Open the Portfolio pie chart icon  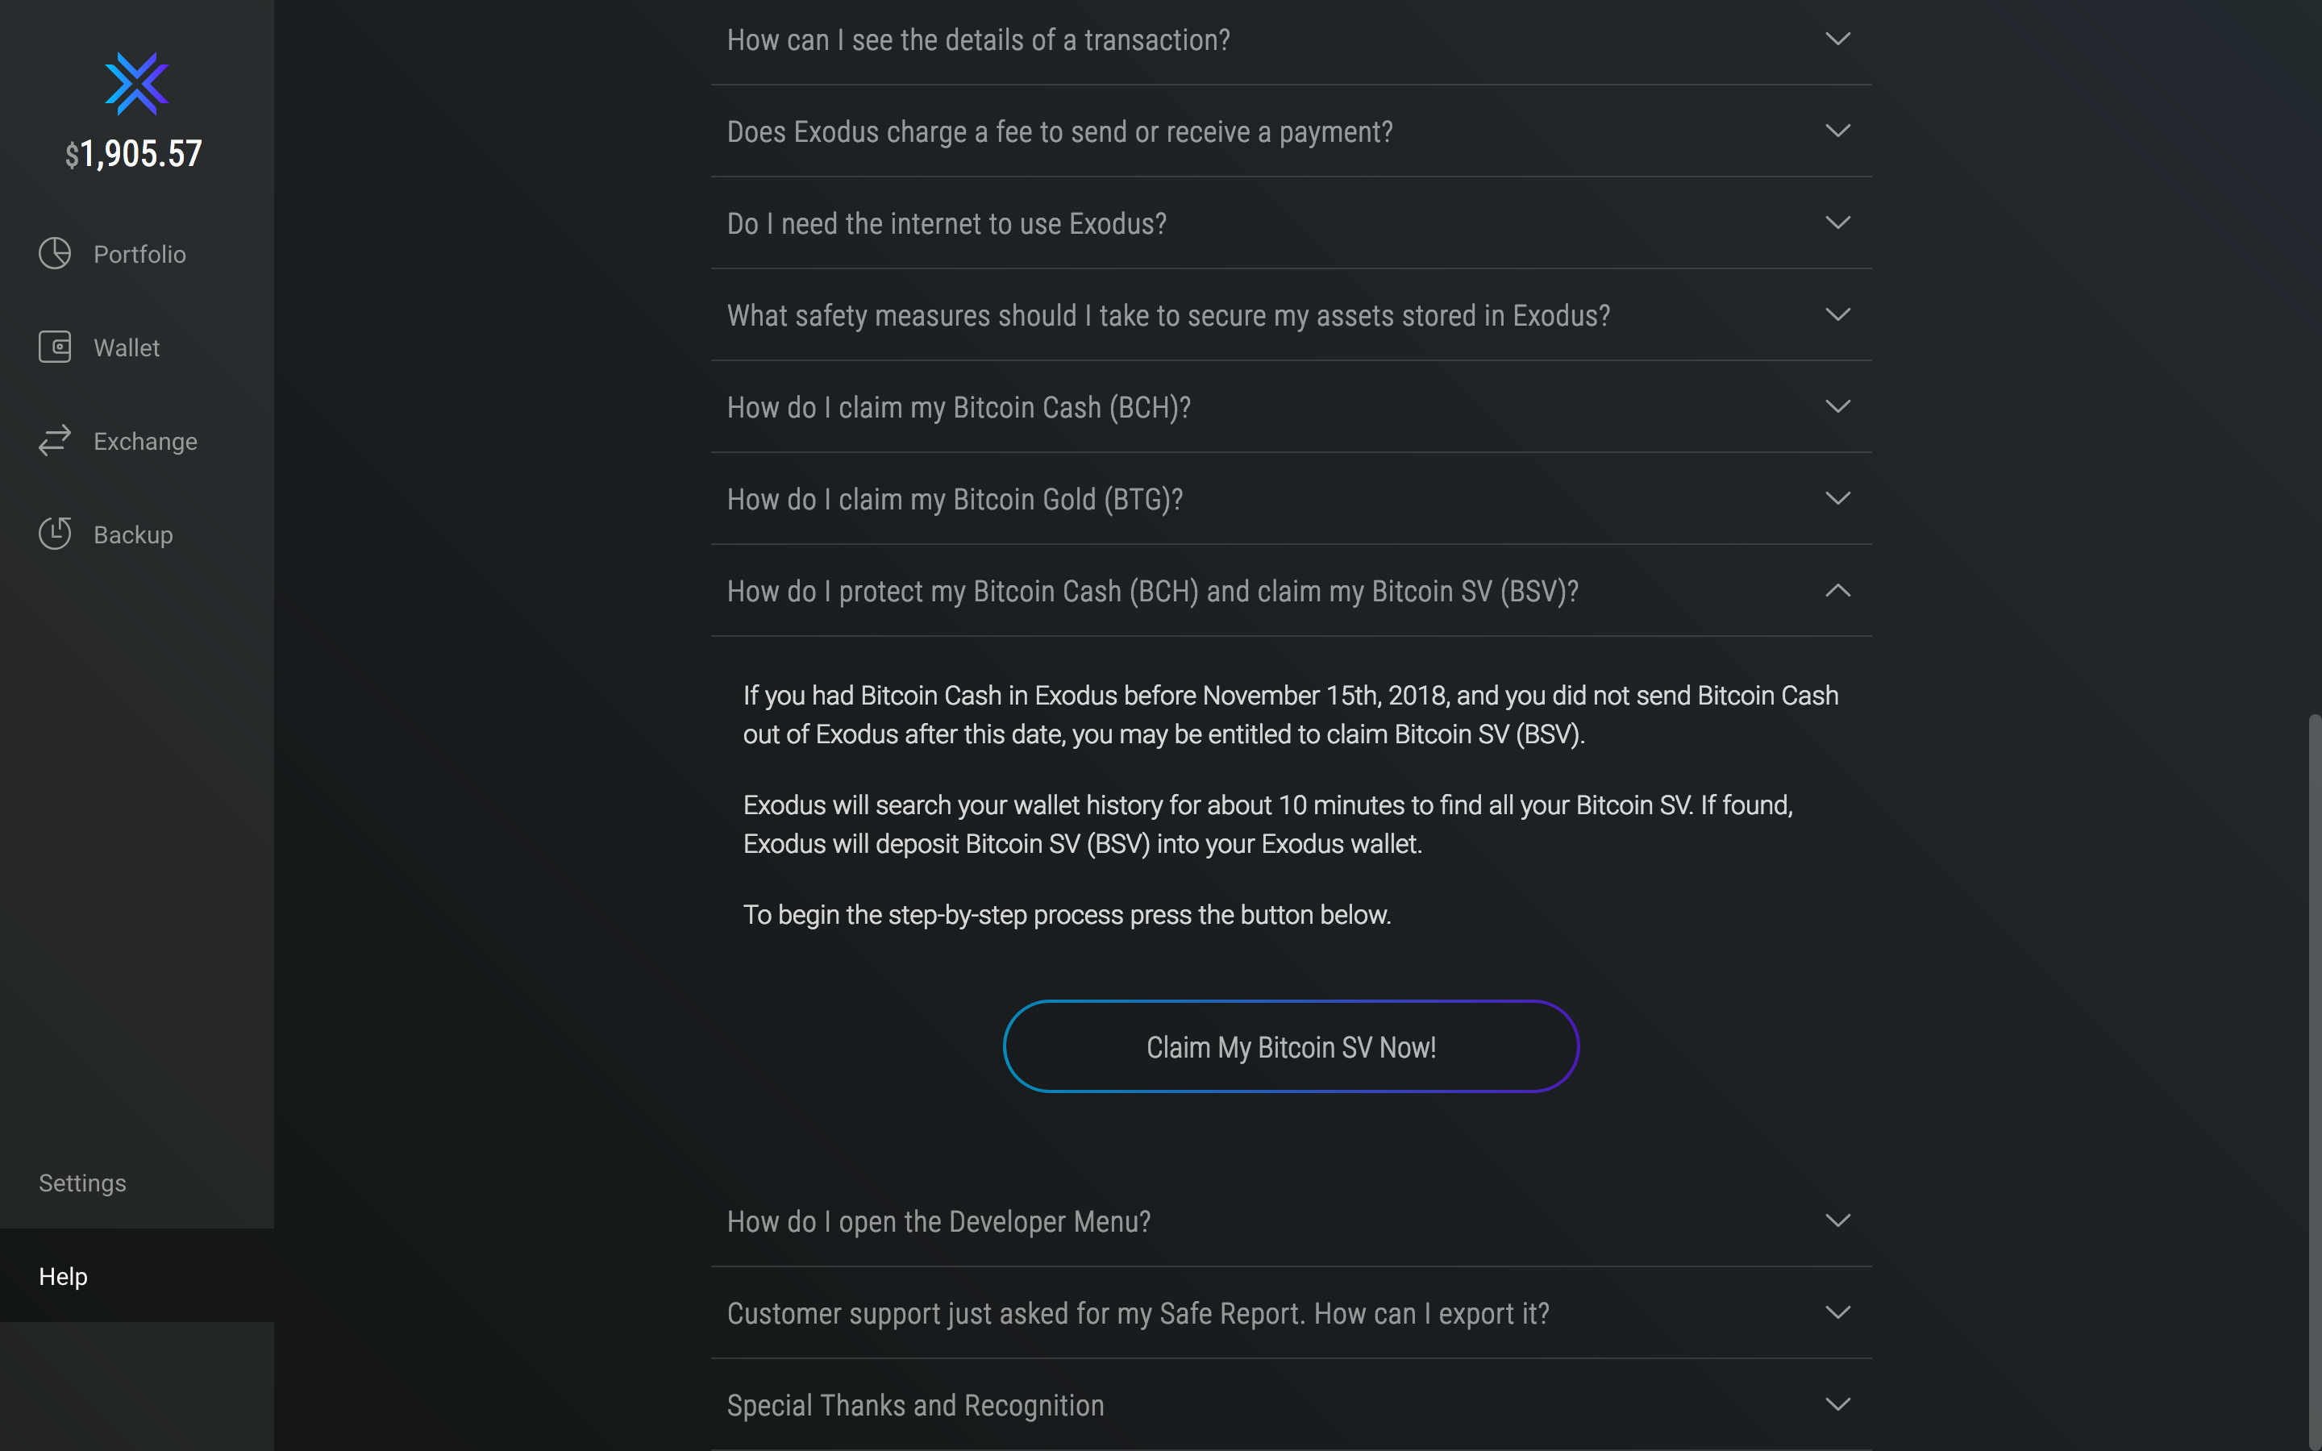tap(55, 253)
